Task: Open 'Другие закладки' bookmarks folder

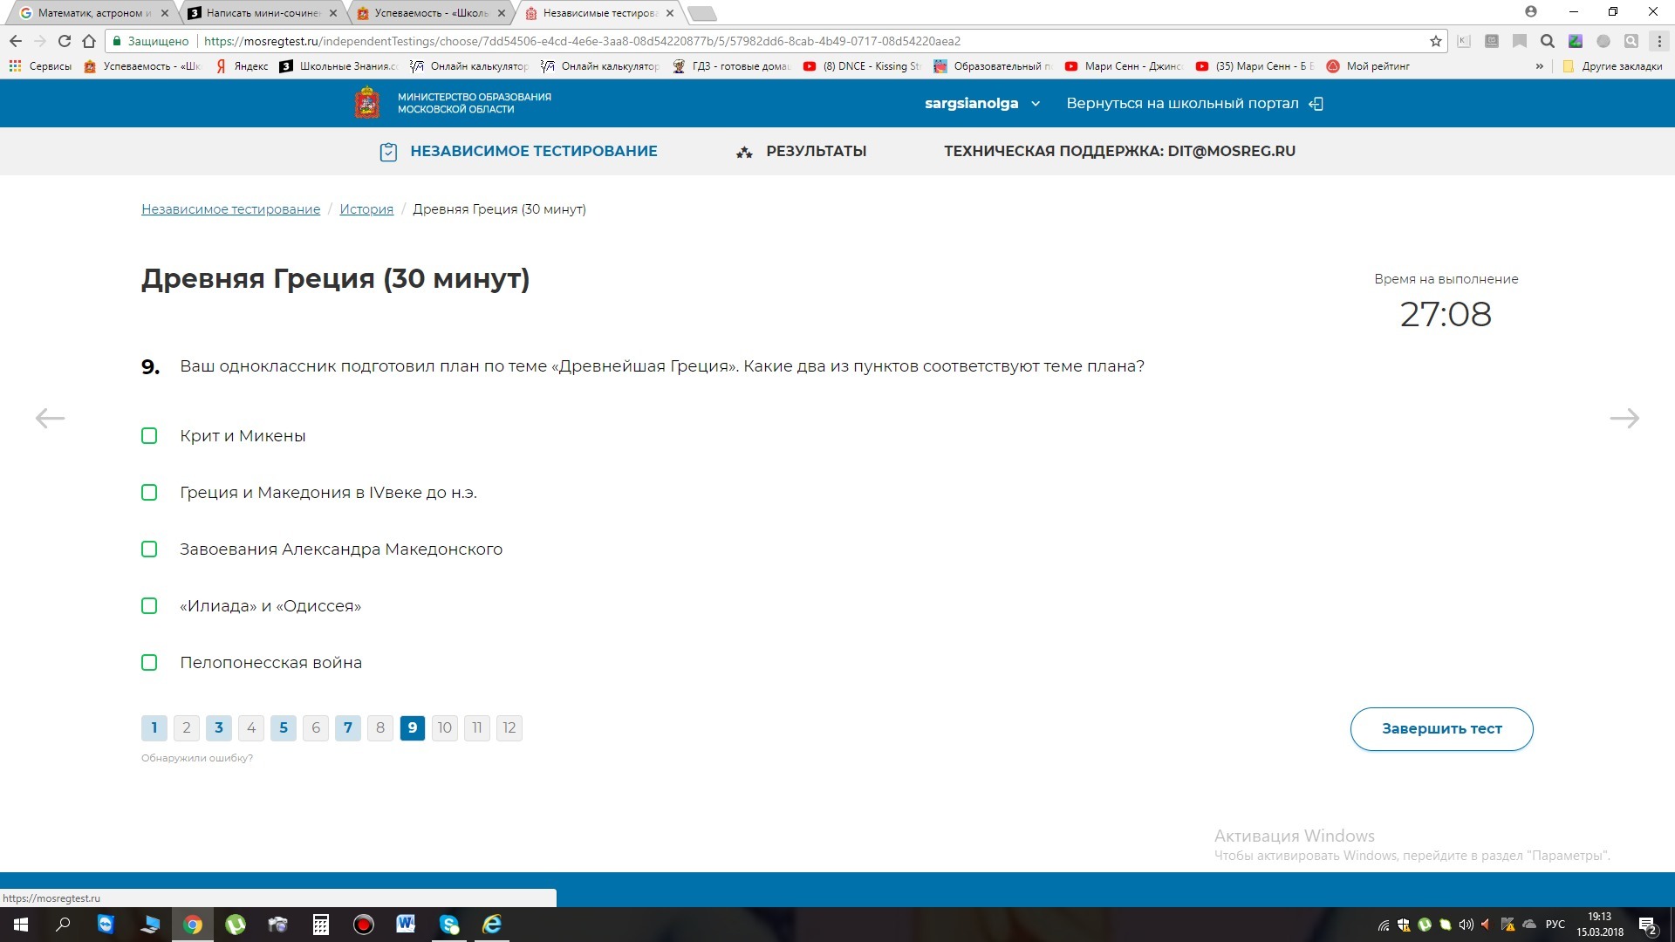Action: click(x=1612, y=66)
